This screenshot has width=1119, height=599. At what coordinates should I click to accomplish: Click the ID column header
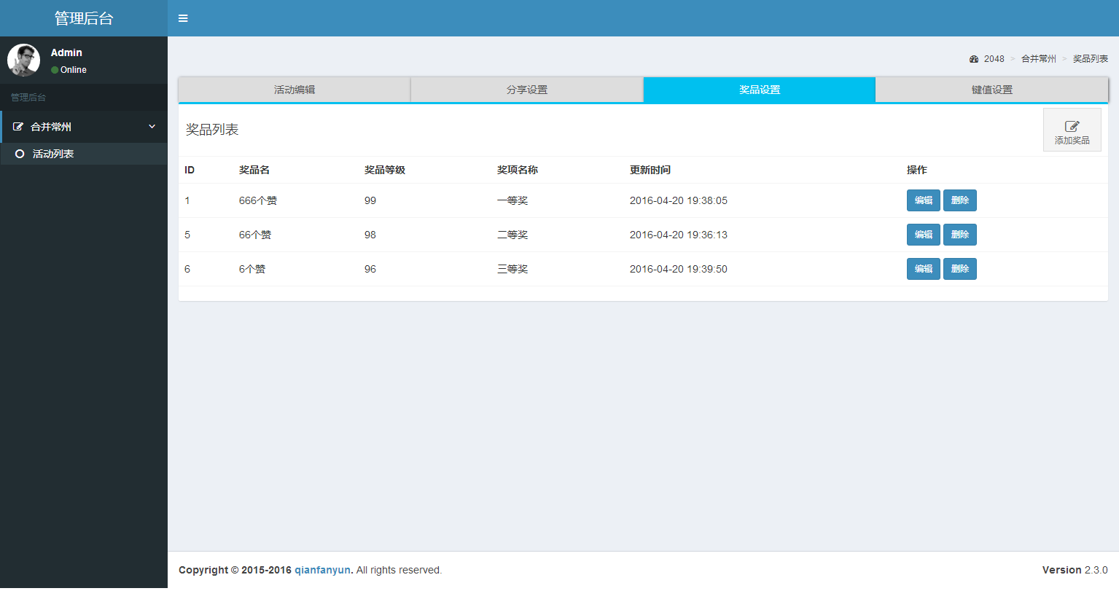coord(190,170)
